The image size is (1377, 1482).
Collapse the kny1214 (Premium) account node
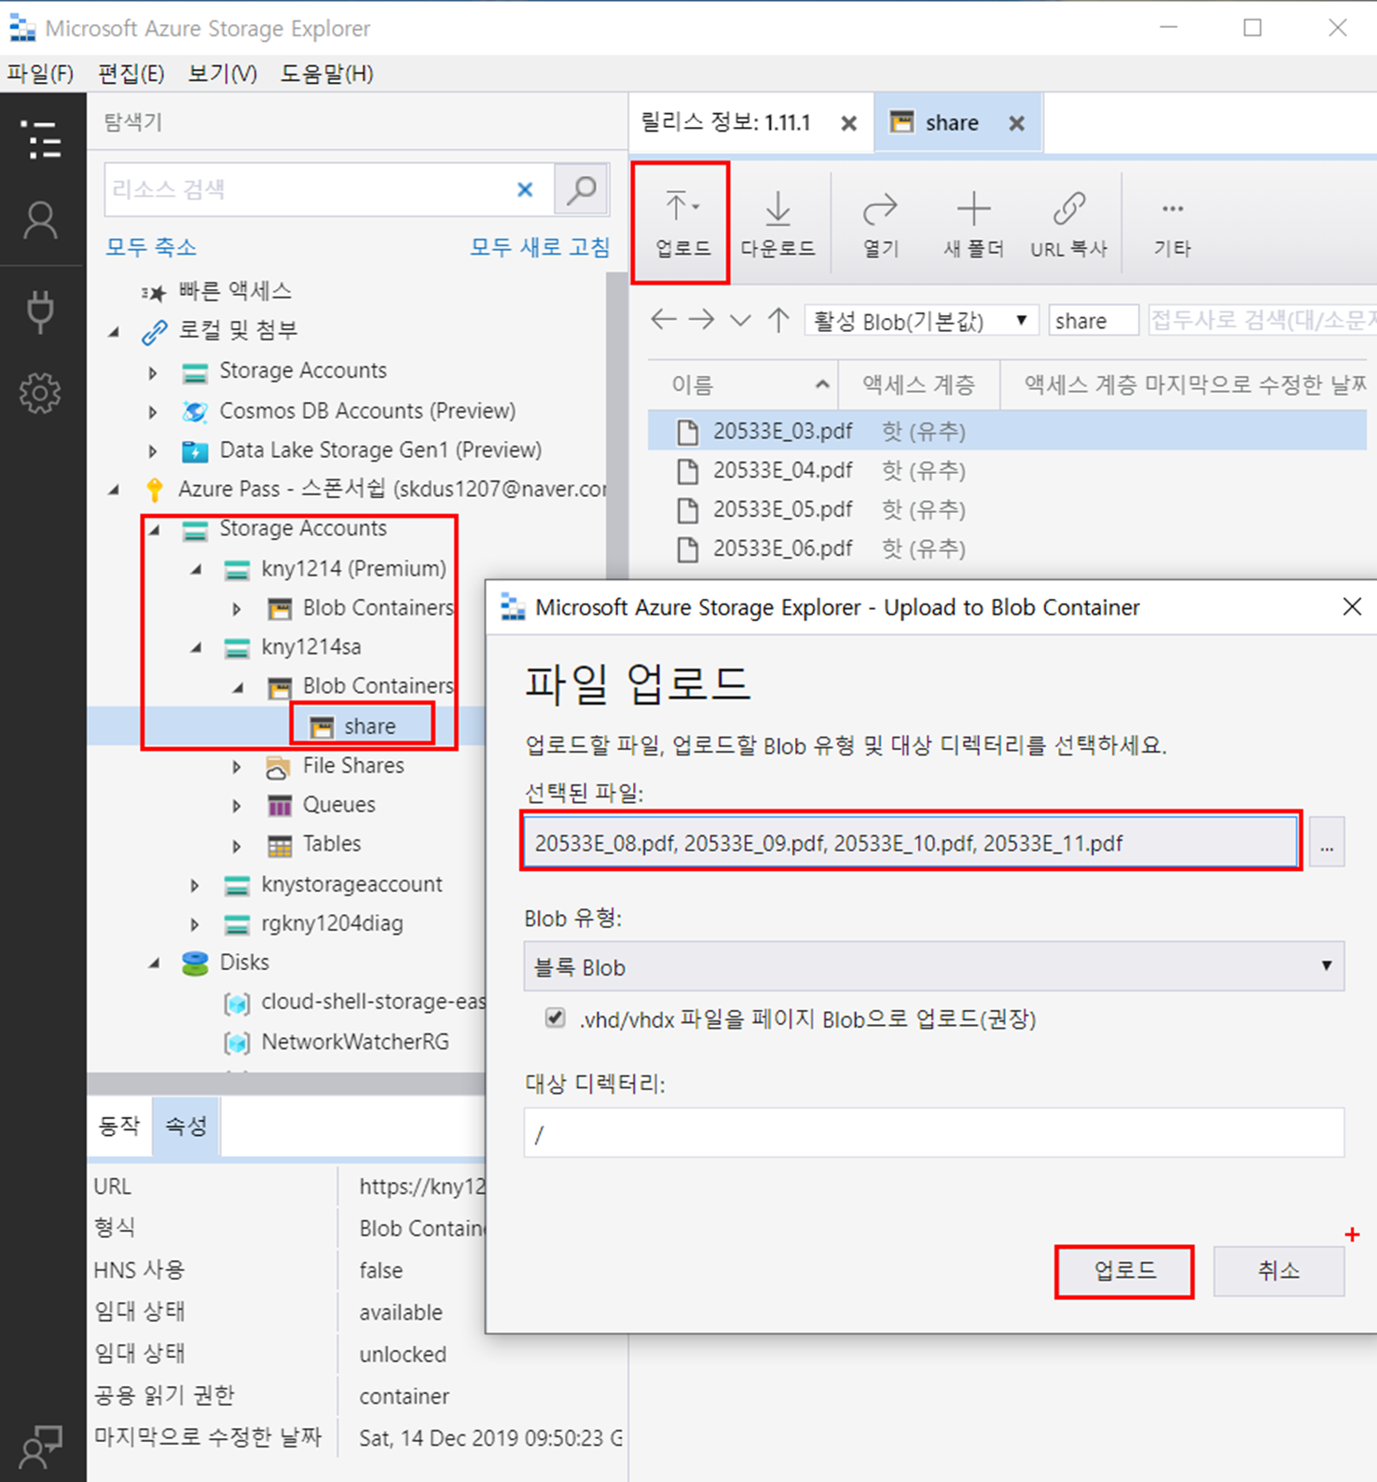pyautogui.click(x=196, y=569)
